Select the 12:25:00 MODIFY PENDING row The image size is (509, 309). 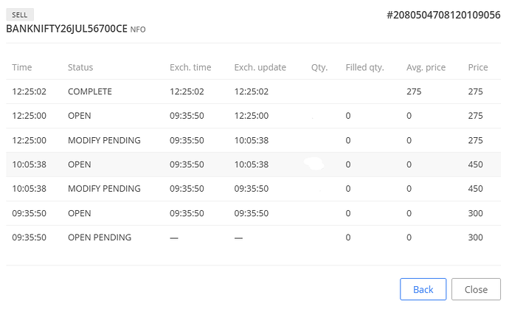(253, 140)
